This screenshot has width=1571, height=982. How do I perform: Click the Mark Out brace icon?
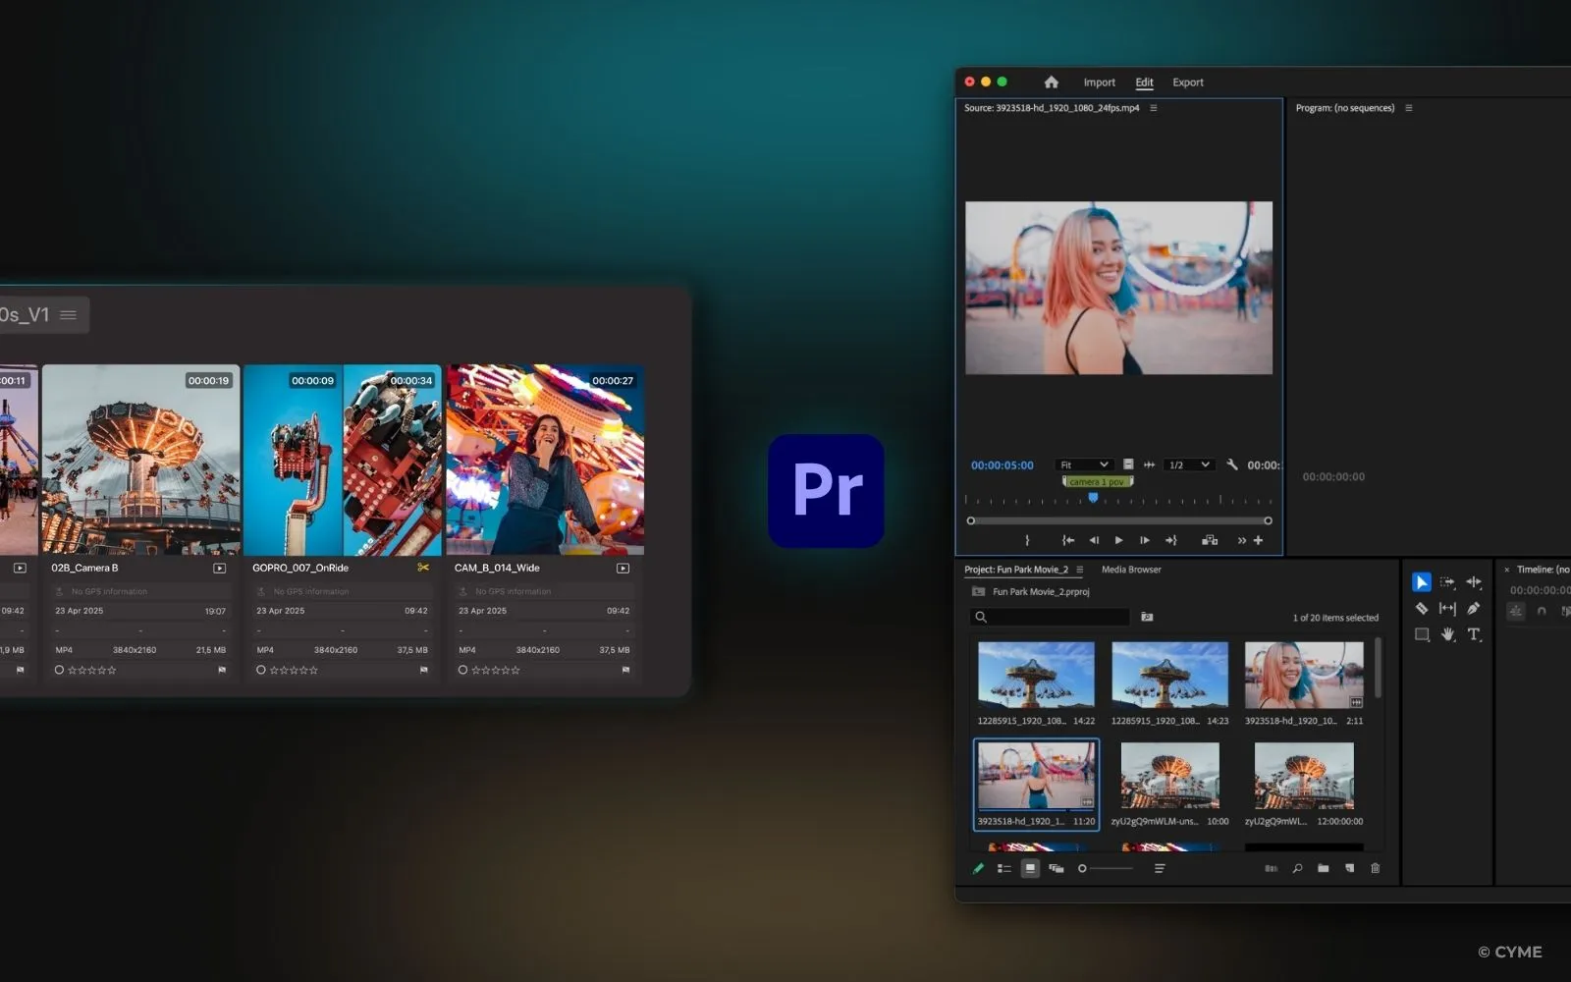[1027, 540]
